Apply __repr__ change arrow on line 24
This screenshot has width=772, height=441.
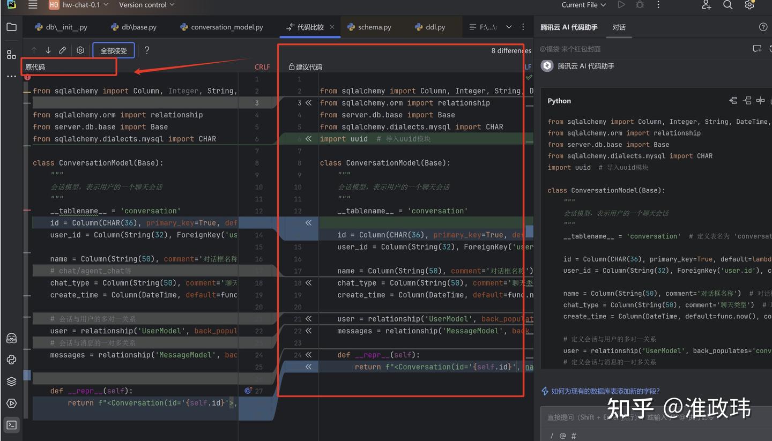click(308, 355)
